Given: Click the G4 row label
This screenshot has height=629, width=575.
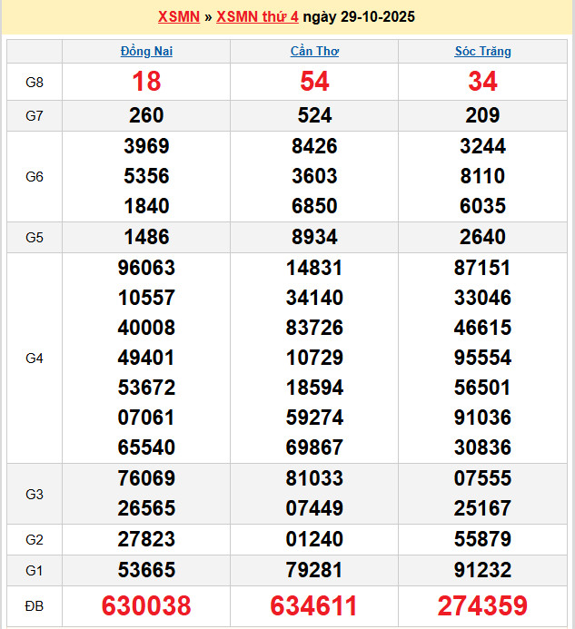Looking at the screenshot, I should click(34, 359).
